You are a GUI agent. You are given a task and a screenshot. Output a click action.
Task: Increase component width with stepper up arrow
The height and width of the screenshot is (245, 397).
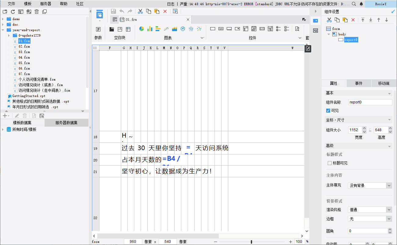[364, 128]
